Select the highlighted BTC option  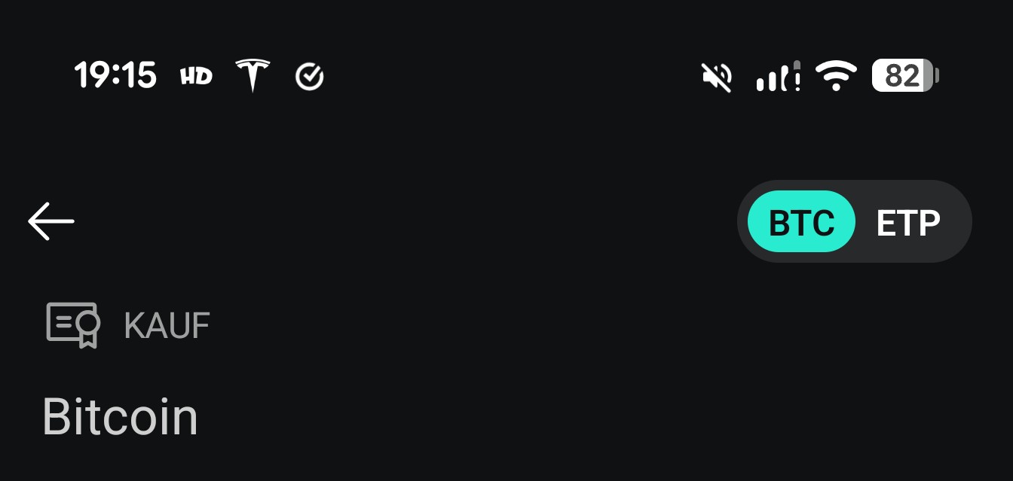(801, 222)
